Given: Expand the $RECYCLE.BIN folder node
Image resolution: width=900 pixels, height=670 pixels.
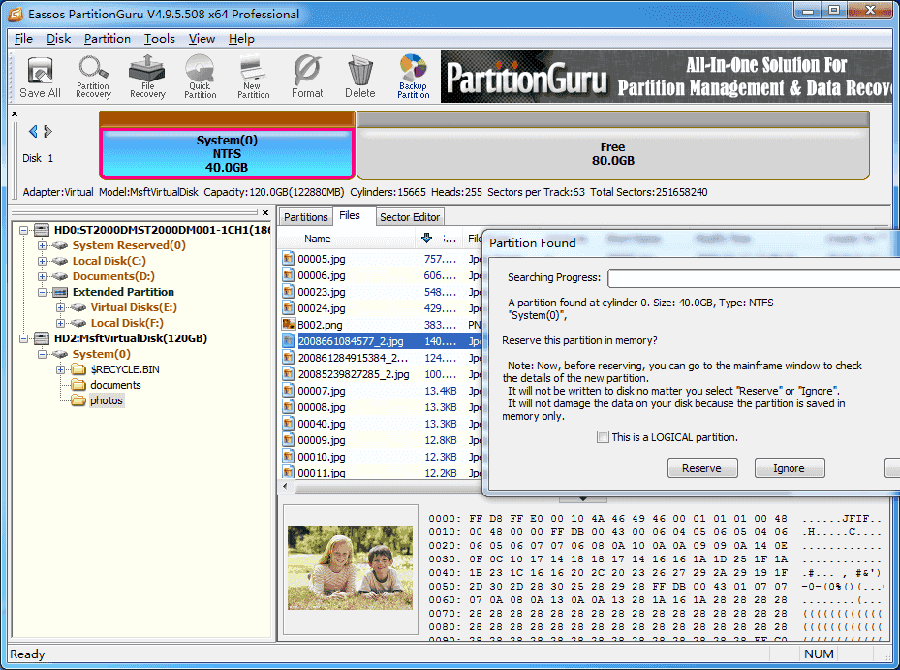Looking at the screenshot, I should [60, 369].
